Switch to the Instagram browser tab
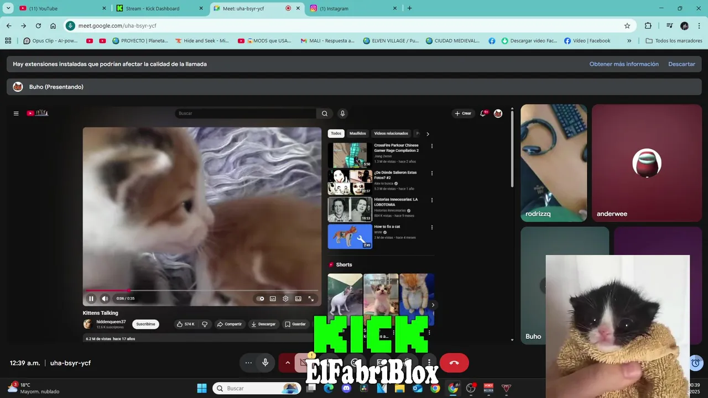The image size is (708, 398). tap(353, 8)
